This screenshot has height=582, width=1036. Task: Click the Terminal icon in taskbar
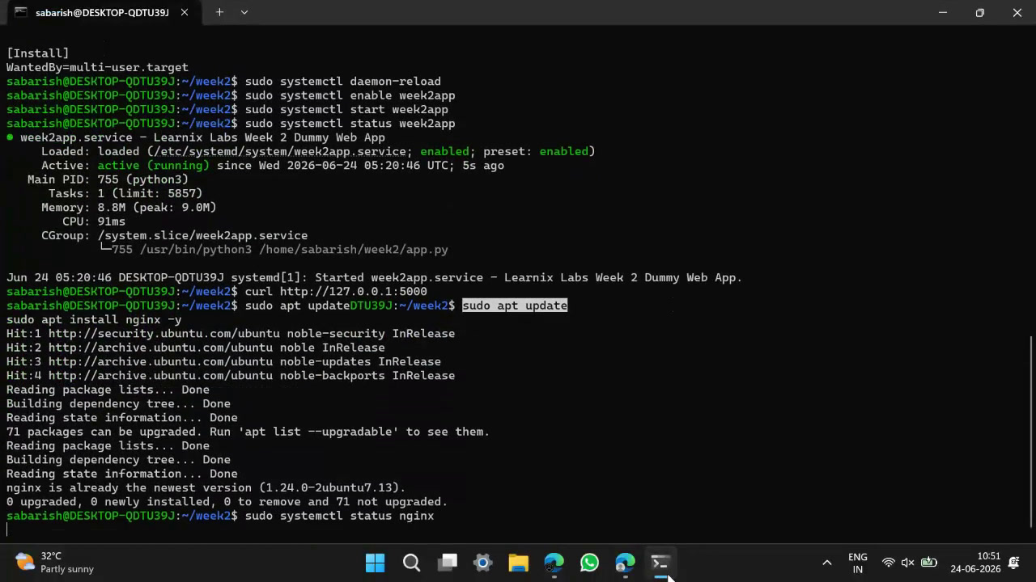click(x=661, y=563)
